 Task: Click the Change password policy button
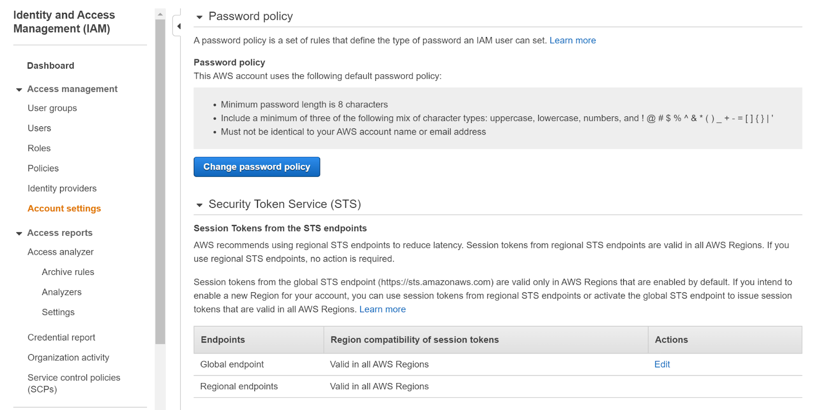[x=256, y=167]
